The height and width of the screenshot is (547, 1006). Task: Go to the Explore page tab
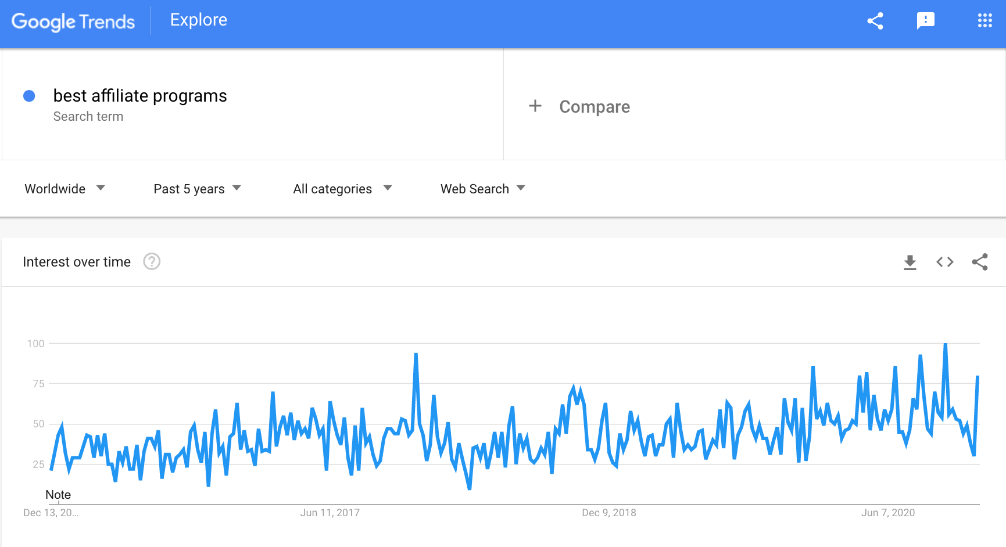(x=199, y=20)
